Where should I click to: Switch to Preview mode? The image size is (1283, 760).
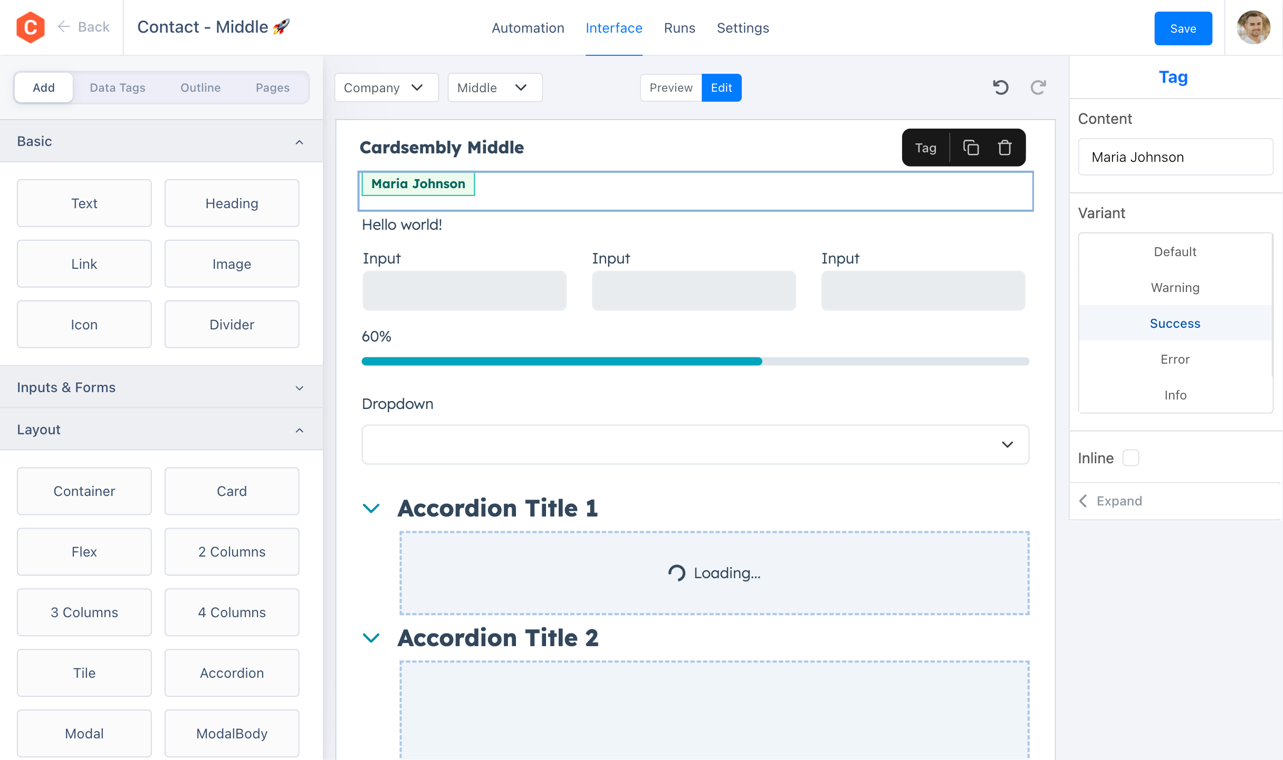click(x=671, y=88)
